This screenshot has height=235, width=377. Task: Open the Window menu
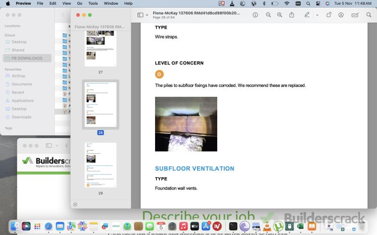[x=111, y=3]
